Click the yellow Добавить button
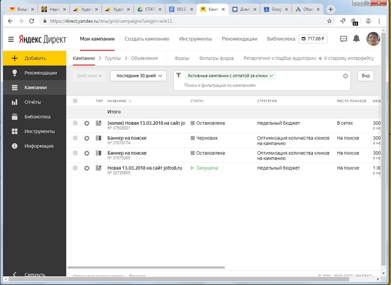This screenshot has width=391, height=285. pos(35,58)
